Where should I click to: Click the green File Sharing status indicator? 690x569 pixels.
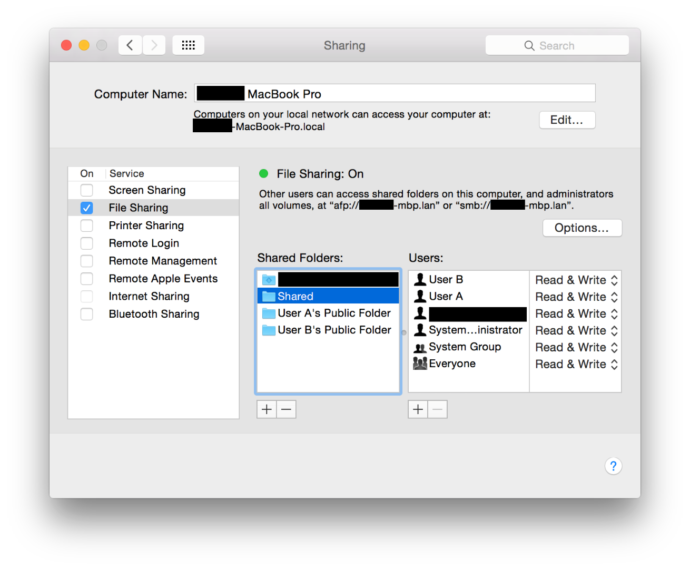263,174
